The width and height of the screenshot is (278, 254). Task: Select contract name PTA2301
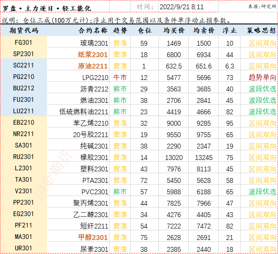pos(95,180)
